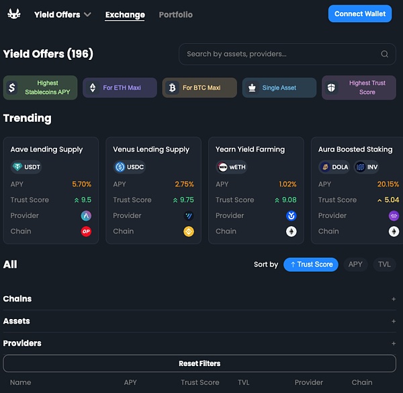Click the cat logo icon in header
Screen dimensions: 403x393
tap(14, 14)
